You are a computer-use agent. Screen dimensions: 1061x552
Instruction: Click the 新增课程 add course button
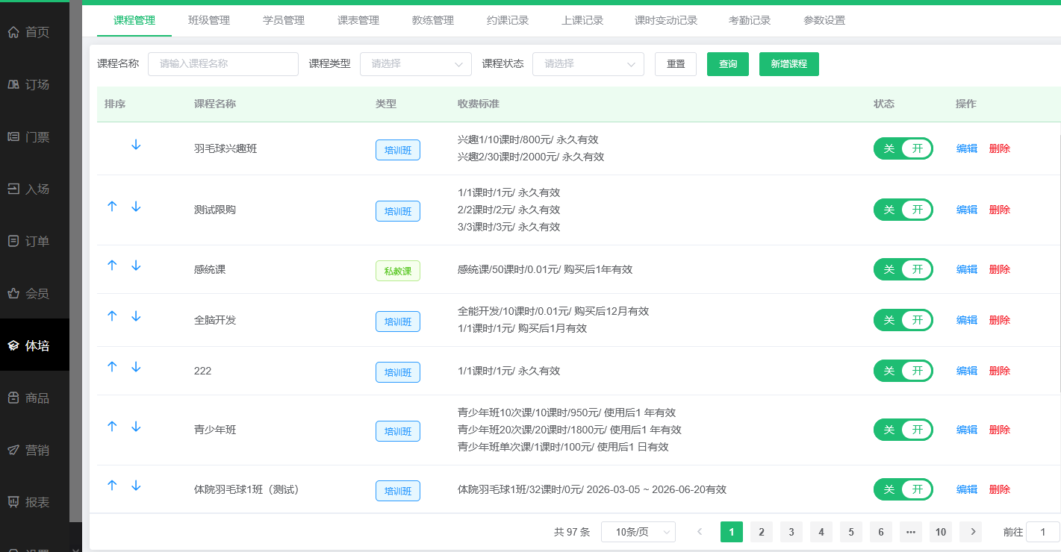click(788, 64)
